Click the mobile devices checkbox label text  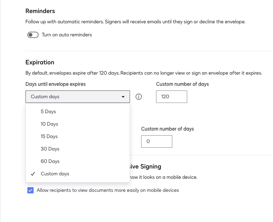tap(107, 190)
